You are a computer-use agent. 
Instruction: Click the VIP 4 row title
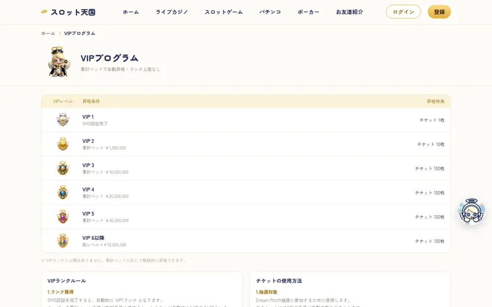pyautogui.click(x=88, y=190)
